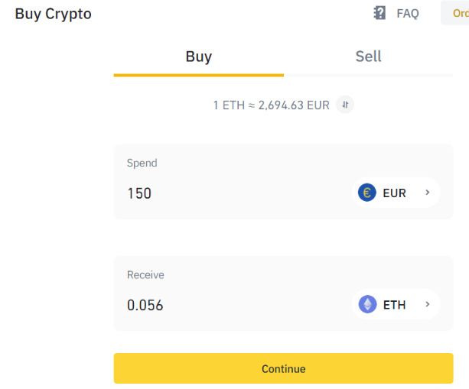The image size is (469, 389).
Task: Switch to the Sell tab
Action: tap(368, 57)
